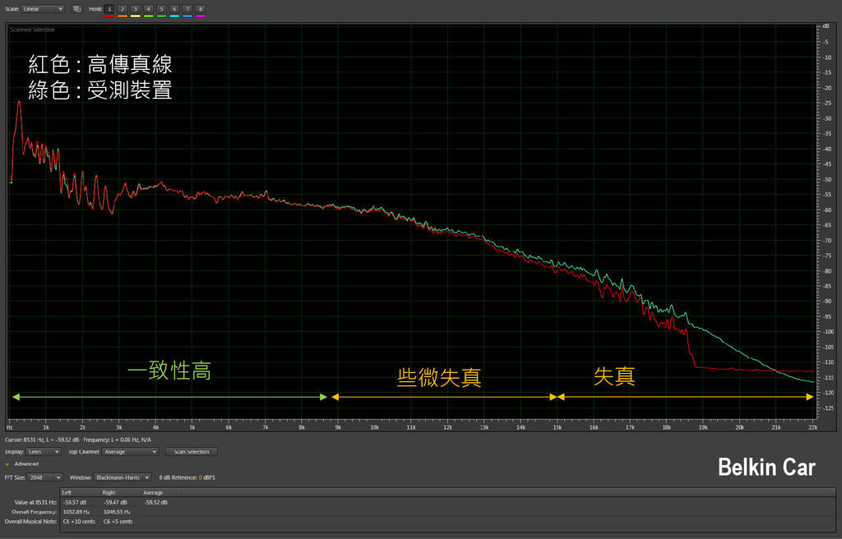Click the Value at 8531 Hz row label
The height and width of the screenshot is (539, 842).
click(35, 503)
